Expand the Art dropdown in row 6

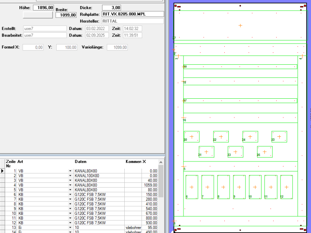pos(70,195)
